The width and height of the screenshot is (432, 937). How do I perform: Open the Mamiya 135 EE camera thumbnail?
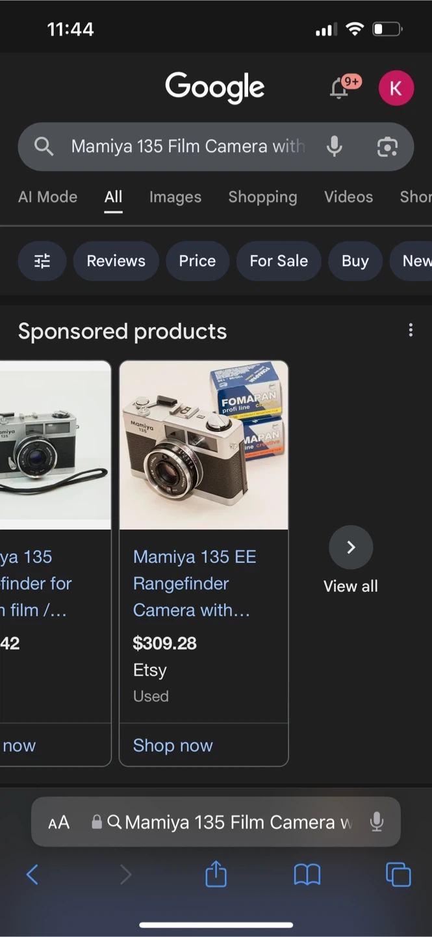pyautogui.click(x=204, y=446)
